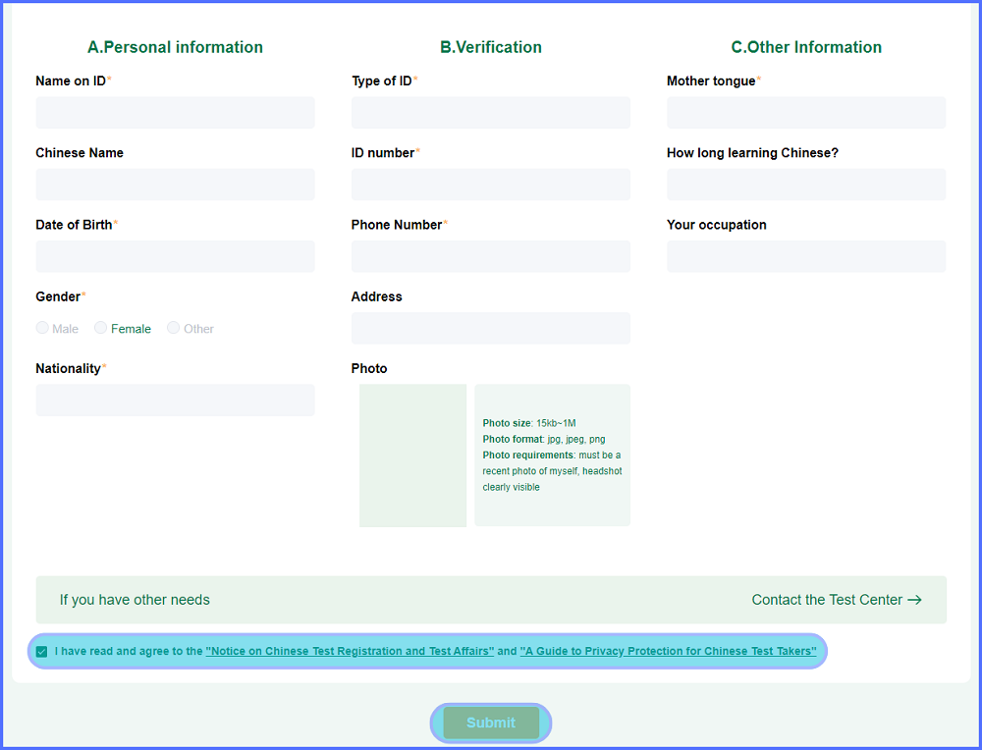This screenshot has height=750, width=982.
Task: Open the Nationality dropdown field
Action: point(175,401)
